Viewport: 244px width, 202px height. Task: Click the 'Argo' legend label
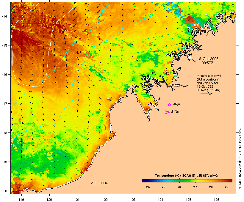point(176,104)
